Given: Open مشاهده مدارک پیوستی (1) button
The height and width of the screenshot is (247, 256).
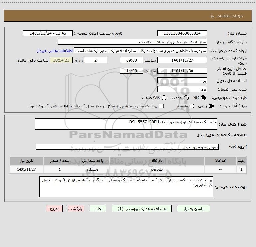Looking at the screenshot, I should coord(142,209).
